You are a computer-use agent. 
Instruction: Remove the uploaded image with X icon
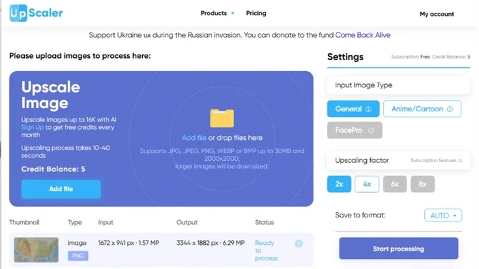coord(299,244)
